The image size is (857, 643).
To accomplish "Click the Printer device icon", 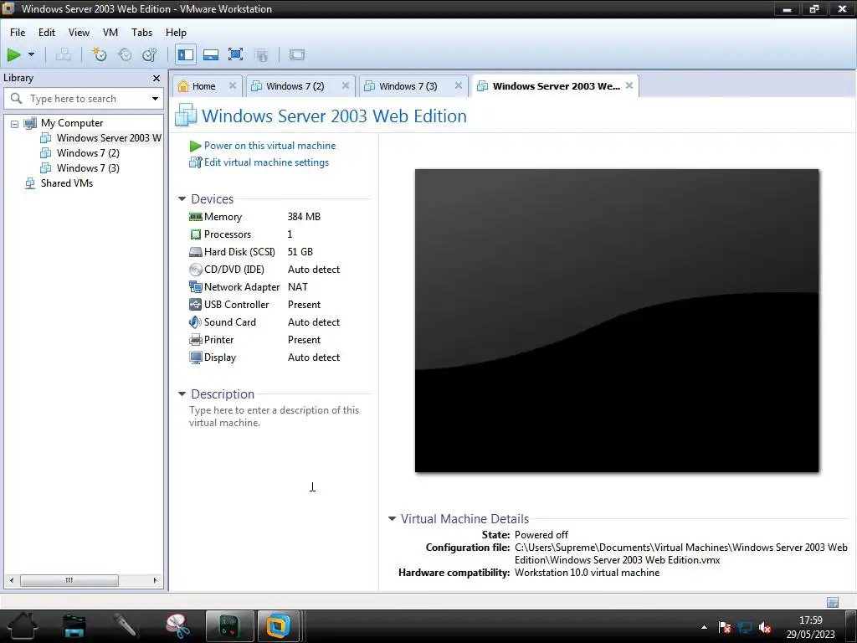I will click(195, 340).
